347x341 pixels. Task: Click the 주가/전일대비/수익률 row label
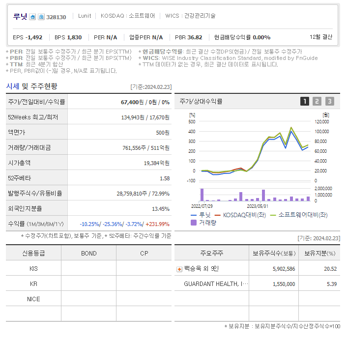coord(36,102)
